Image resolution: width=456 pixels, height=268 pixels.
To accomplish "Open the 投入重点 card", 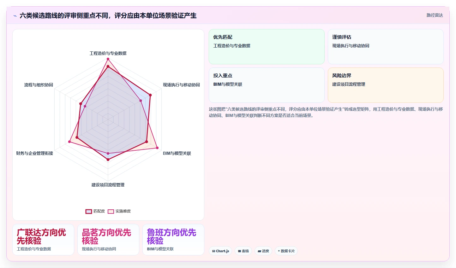I will coord(267,85).
